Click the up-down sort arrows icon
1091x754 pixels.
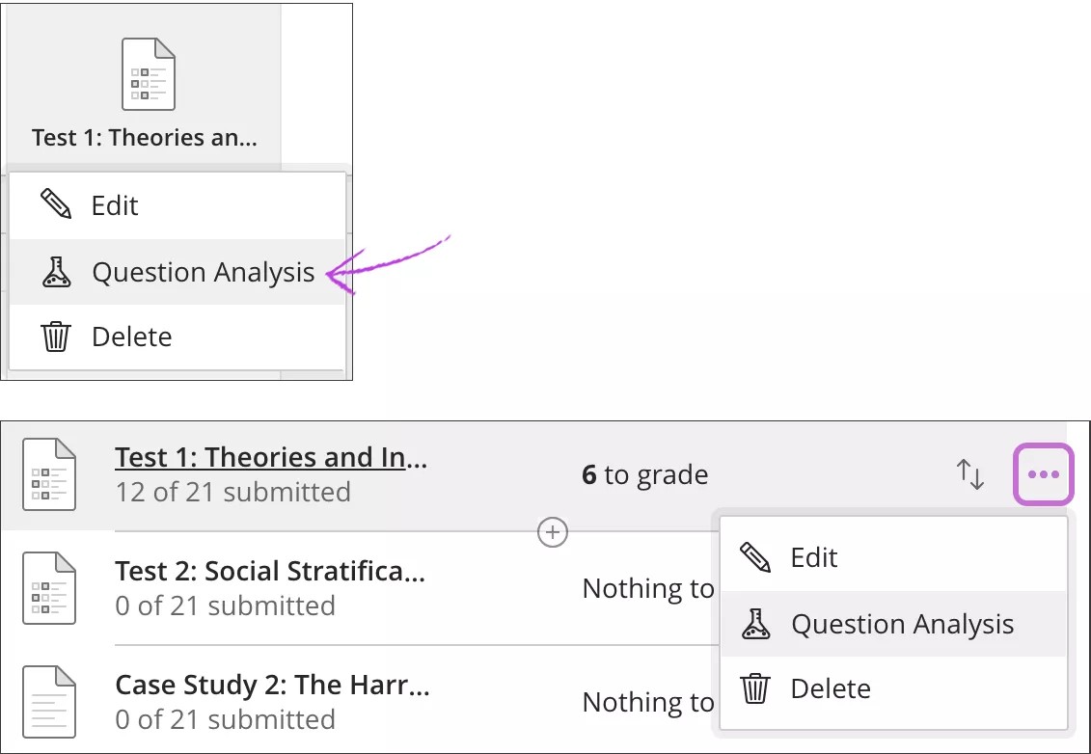971,473
